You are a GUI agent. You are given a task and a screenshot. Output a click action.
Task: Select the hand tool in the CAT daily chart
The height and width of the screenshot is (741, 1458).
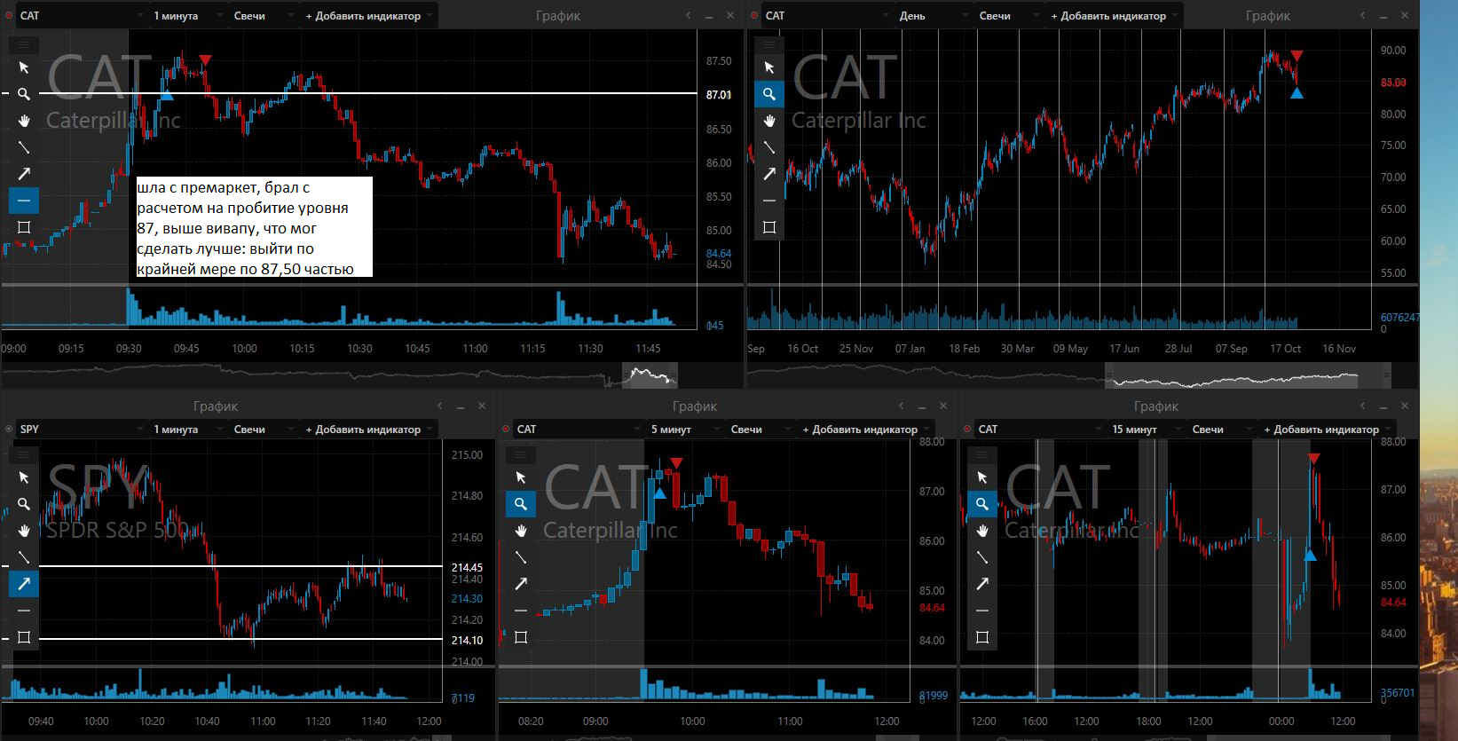click(x=769, y=121)
